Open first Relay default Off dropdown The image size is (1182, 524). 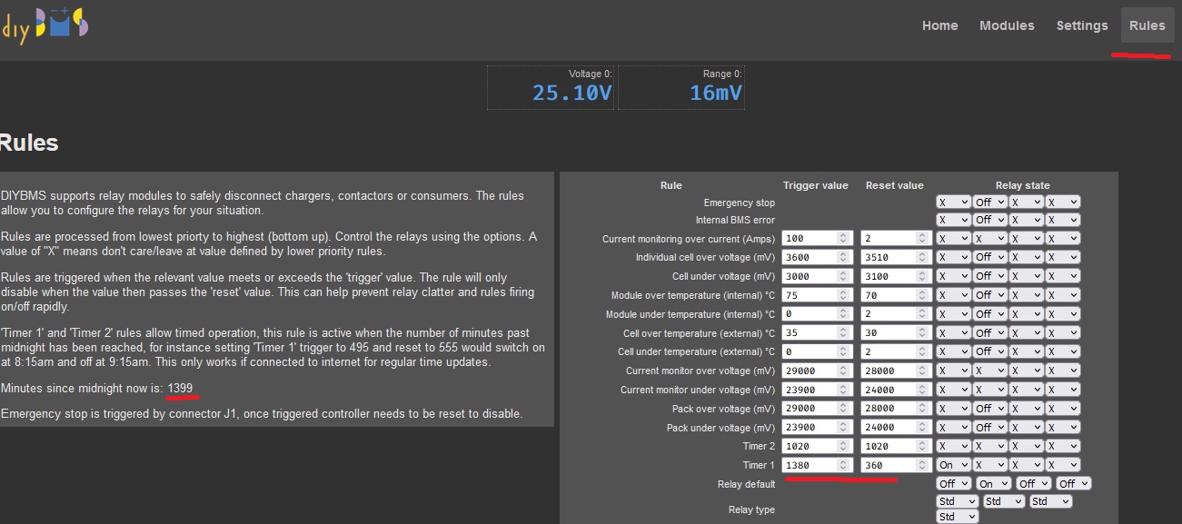click(955, 484)
